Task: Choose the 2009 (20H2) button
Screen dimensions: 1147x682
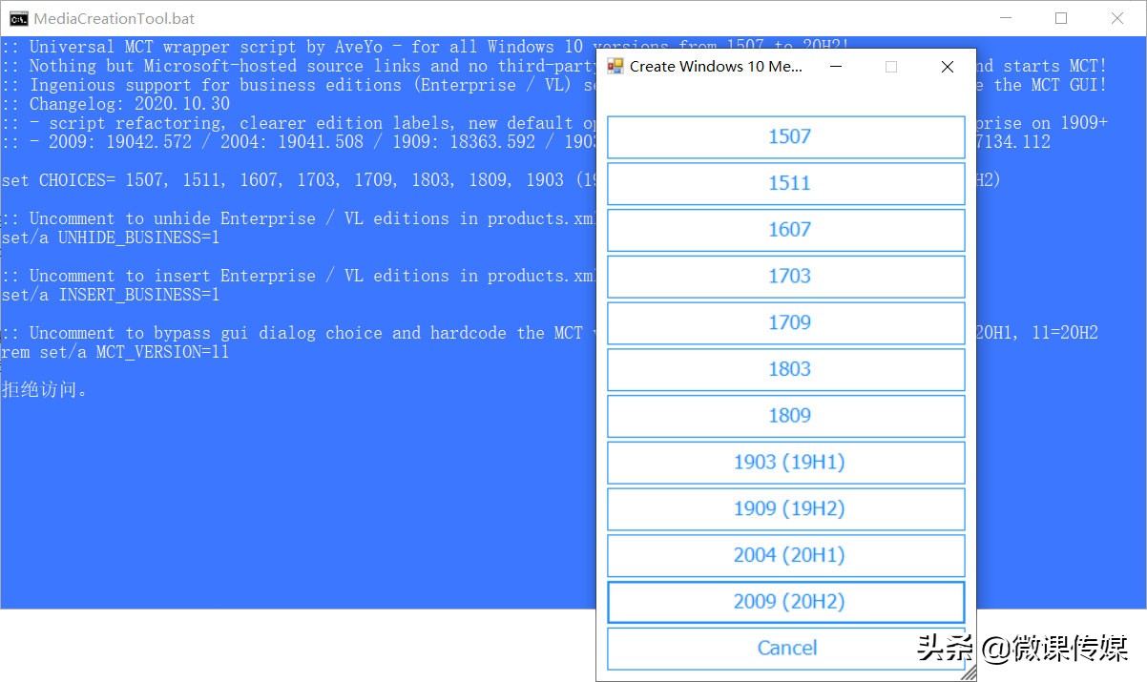Action: click(x=786, y=602)
